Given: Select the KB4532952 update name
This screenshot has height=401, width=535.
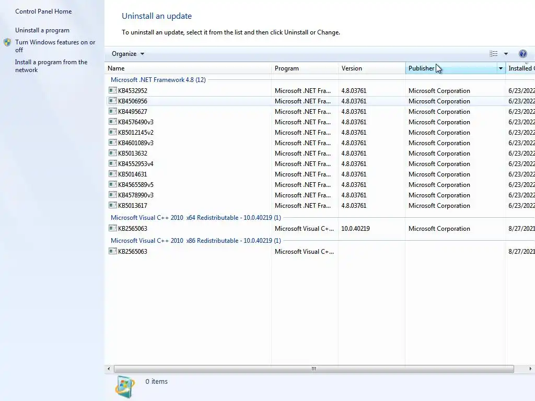Looking at the screenshot, I should coord(133,91).
